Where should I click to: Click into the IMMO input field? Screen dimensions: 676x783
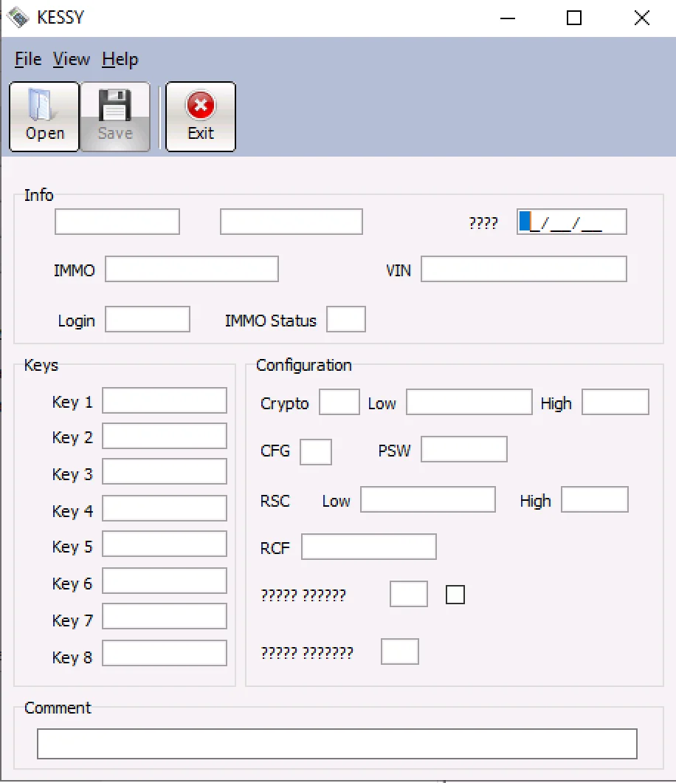pyautogui.click(x=192, y=270)
